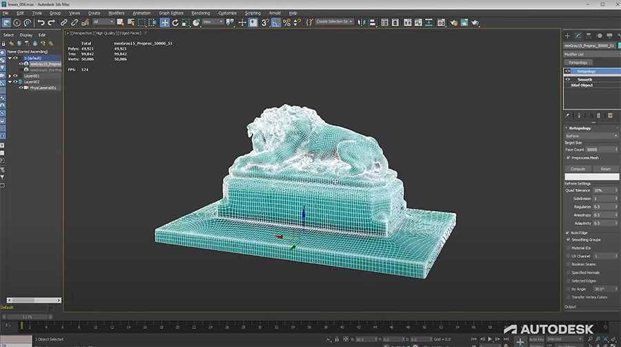Click the Undo arrow in the toolbar
The image size is (621, 347).
point(41,23)
